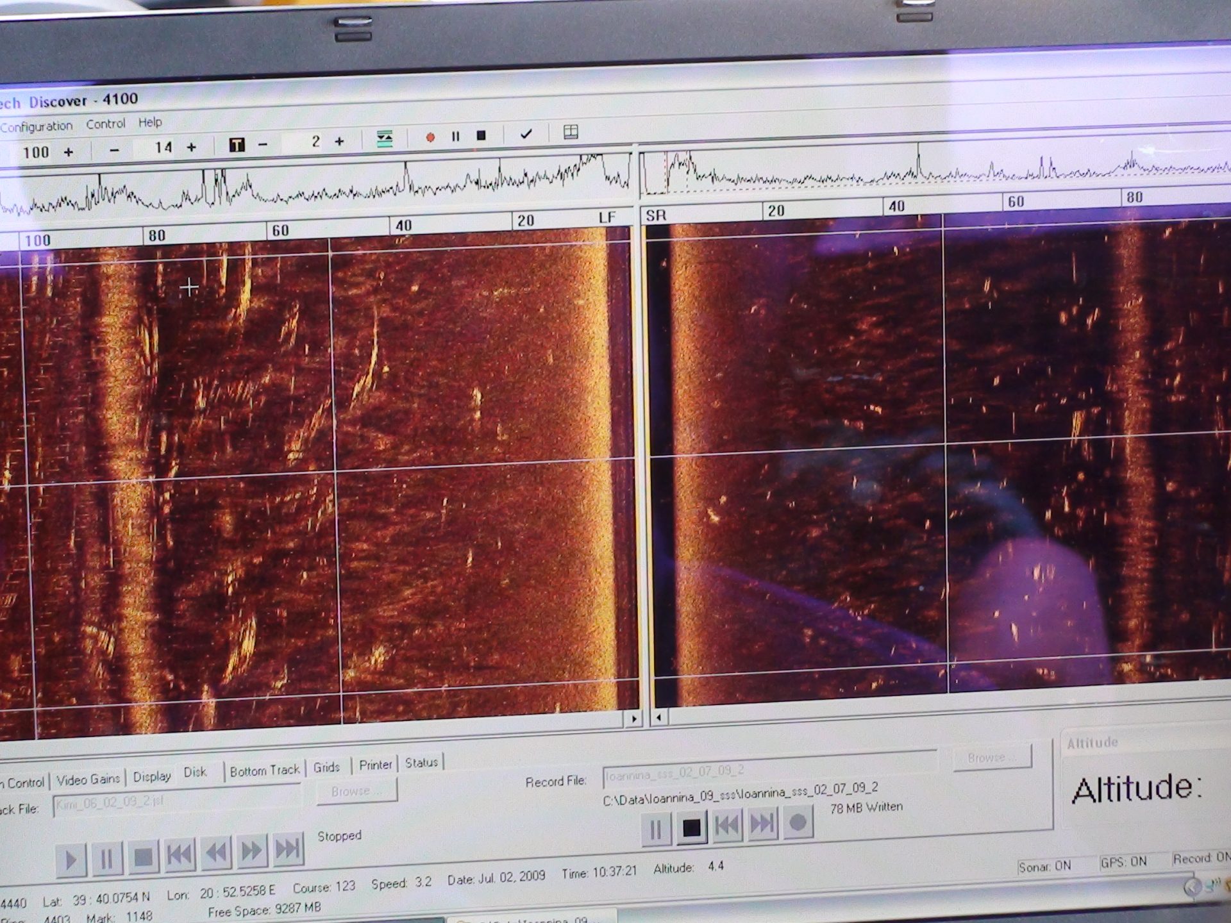Click the black T threshold icon

237,145
